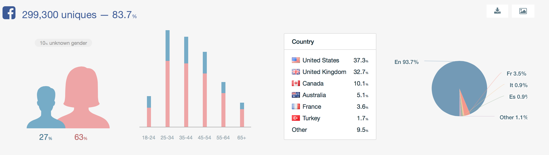
Task: Click the United States flag icon
Action: [x=296, y=60]
